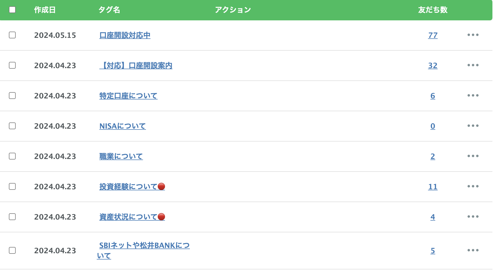Image resolution: width=494 pixels, height=271 pixels.
Task: Open the ellipsis menu for 資産状況について🔴
Action: tap(474, 217)
